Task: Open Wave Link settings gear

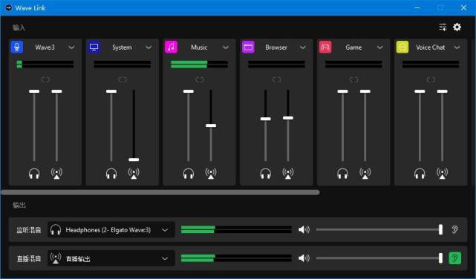Action: [457, 27]
